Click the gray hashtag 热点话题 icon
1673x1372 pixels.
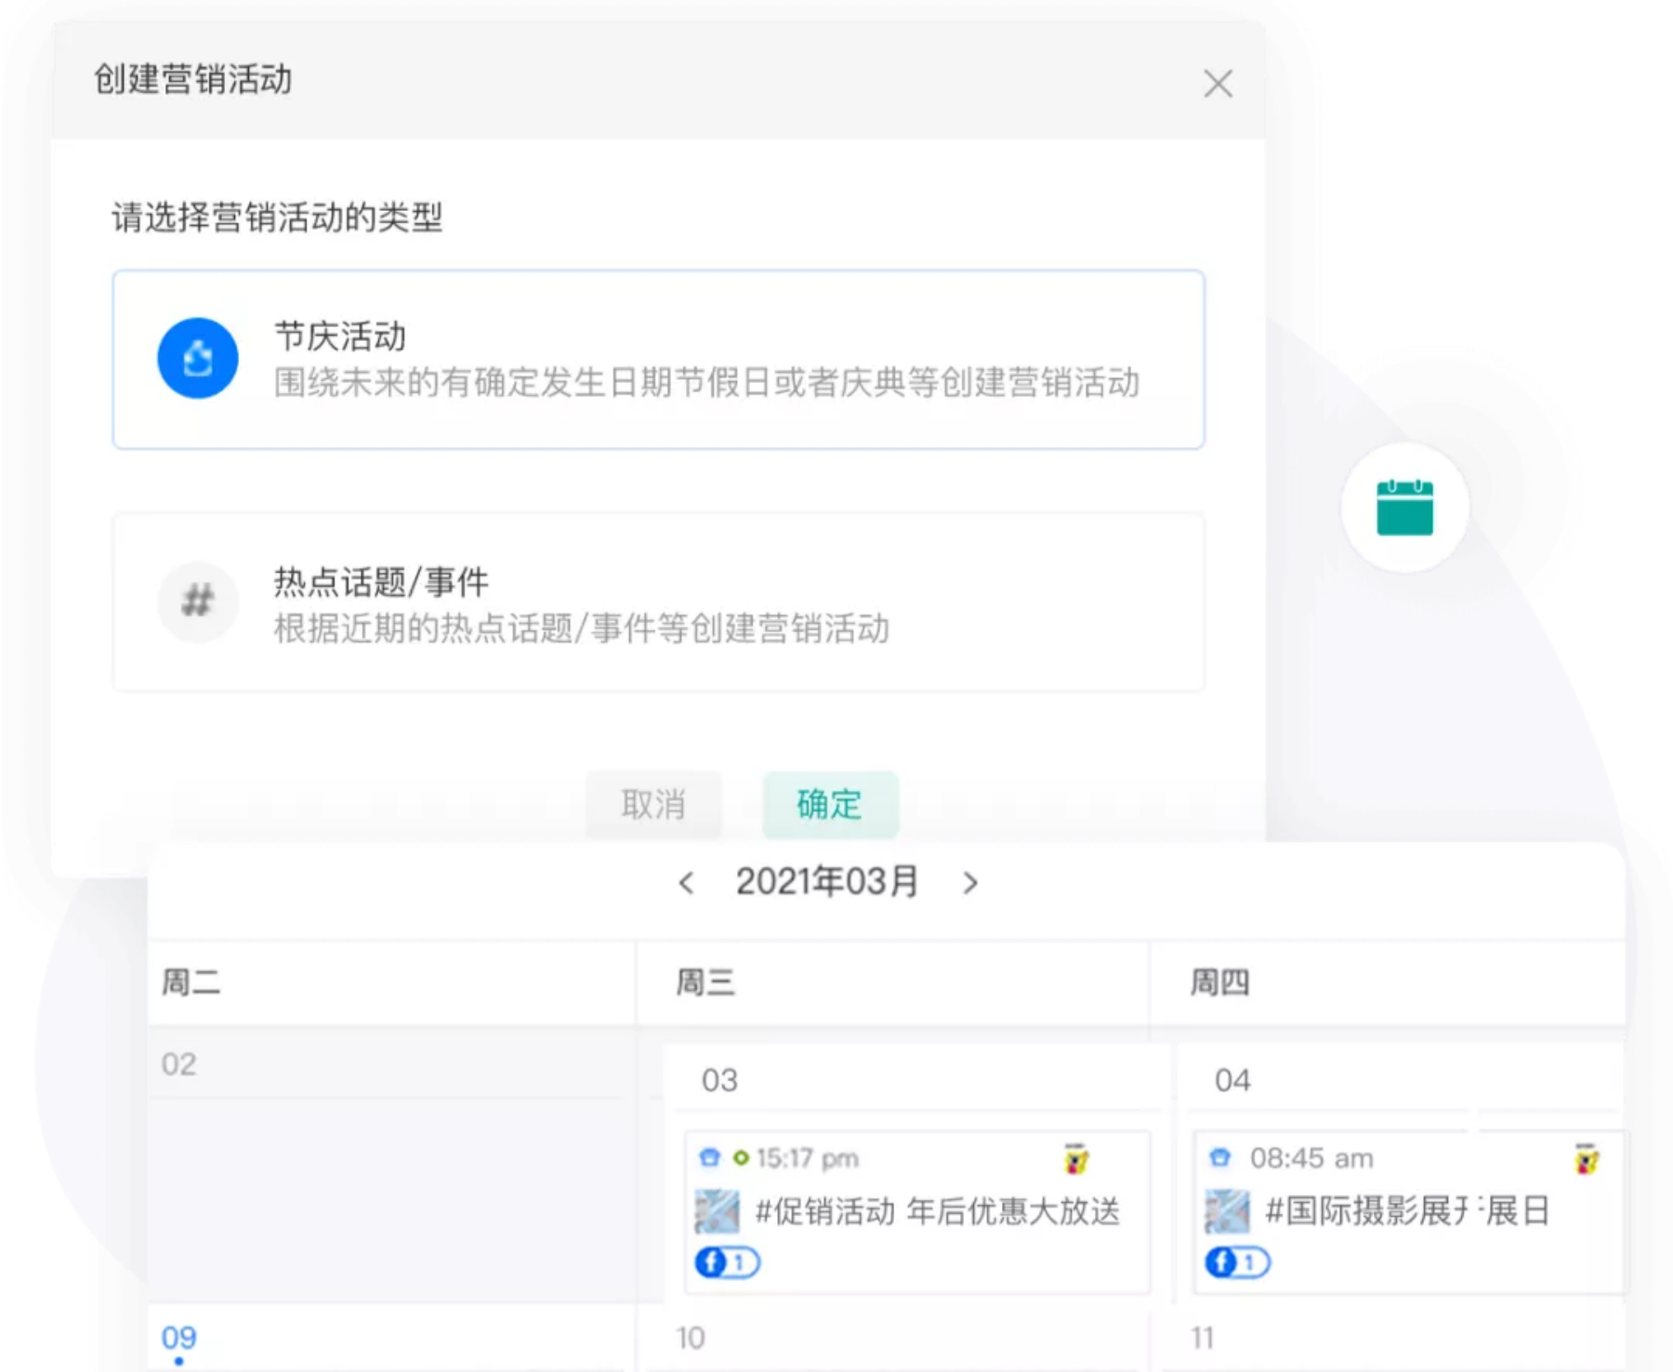(197, 601)
